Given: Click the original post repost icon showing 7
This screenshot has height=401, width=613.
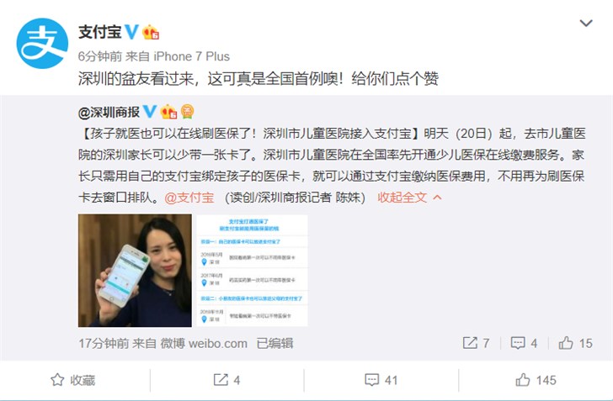Looking at the screenshot, I should 476,343.
